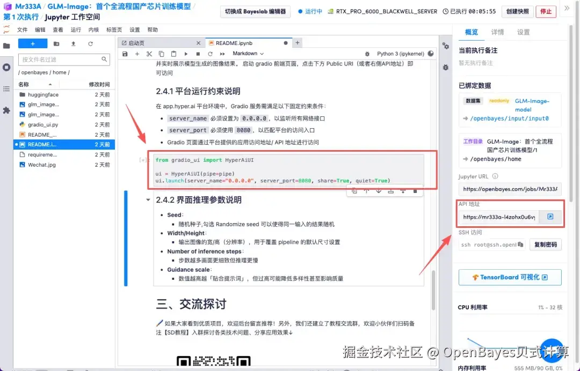Image resolution: width=580 pixels, height=371 pixels.
Task: Open running terminals and kernels sidebar icon
Action: [6, 67]
